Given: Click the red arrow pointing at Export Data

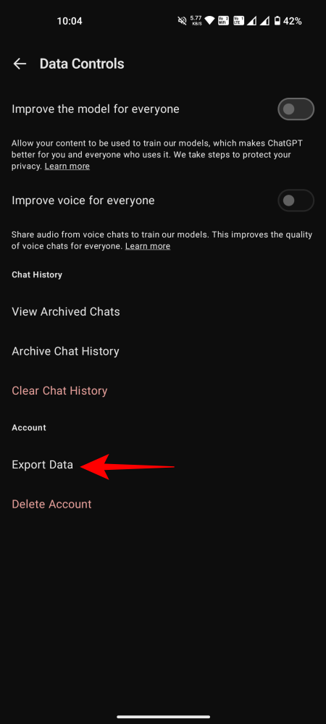Looking at the screenshot, I should 128,467.
